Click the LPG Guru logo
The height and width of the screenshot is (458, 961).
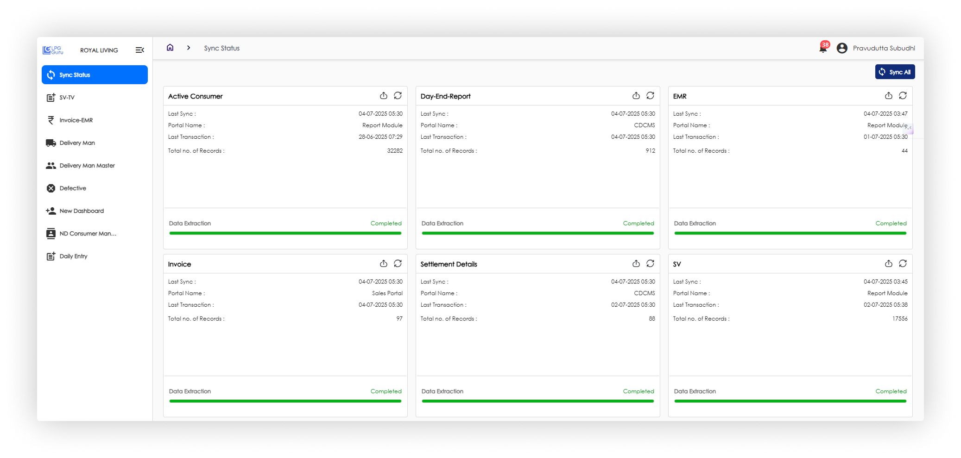53,50
